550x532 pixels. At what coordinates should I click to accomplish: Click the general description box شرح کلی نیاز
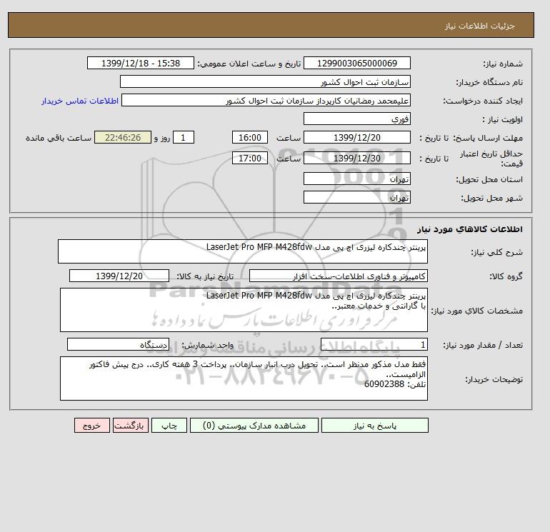coord(243,251)
